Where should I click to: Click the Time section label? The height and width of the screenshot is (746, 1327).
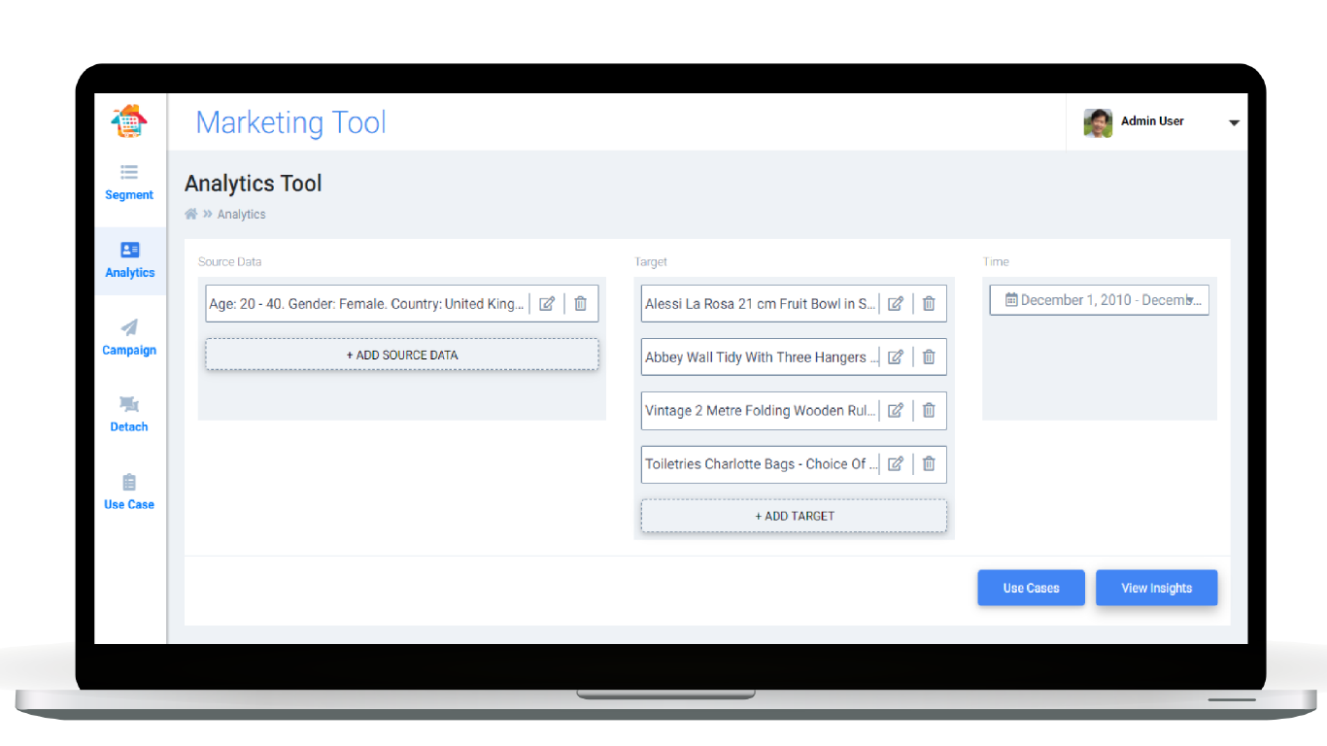click(996, 262)
